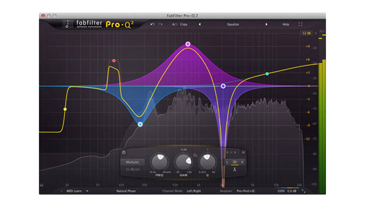Go to previous preset arrow
This screenshot has height=209, width=369.
click(200, 24)
